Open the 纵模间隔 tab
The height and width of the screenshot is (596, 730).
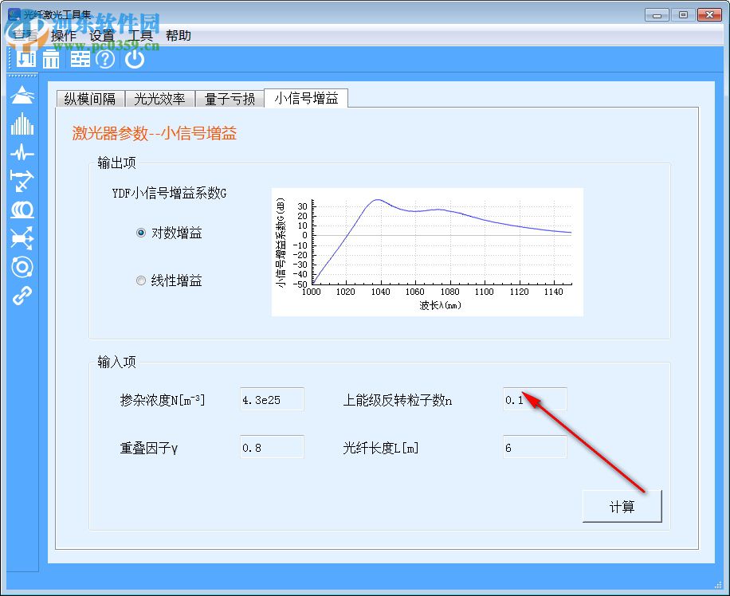[88, 99]
